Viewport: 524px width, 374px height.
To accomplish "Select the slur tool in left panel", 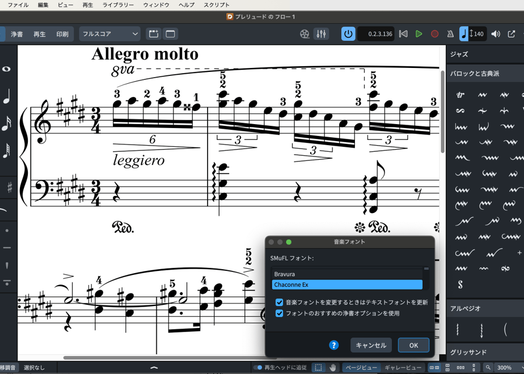I will click(x=3, y=210).
